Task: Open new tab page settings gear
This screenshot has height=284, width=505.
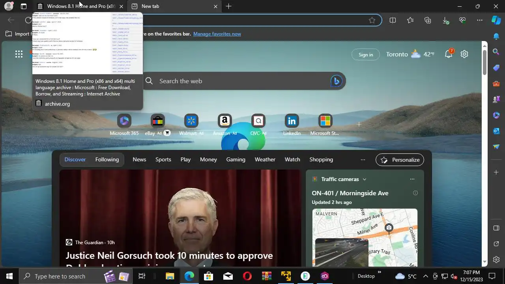Action: pyautogui.click(x=464, y=54)
